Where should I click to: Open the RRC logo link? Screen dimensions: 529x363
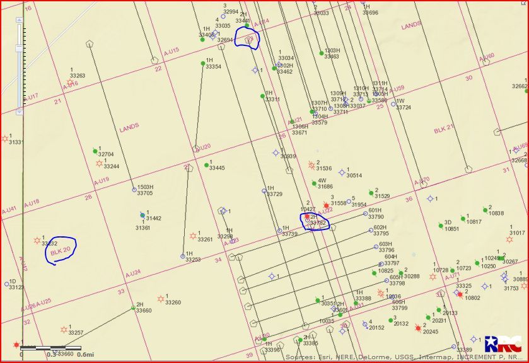click(x=503, y=344)
